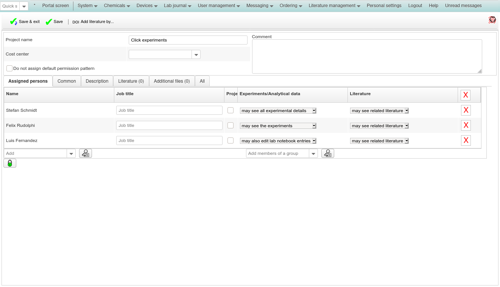Remove Felix Rudolphi using red X
This screenshot has height=287, width=500.
pos(466,125)
